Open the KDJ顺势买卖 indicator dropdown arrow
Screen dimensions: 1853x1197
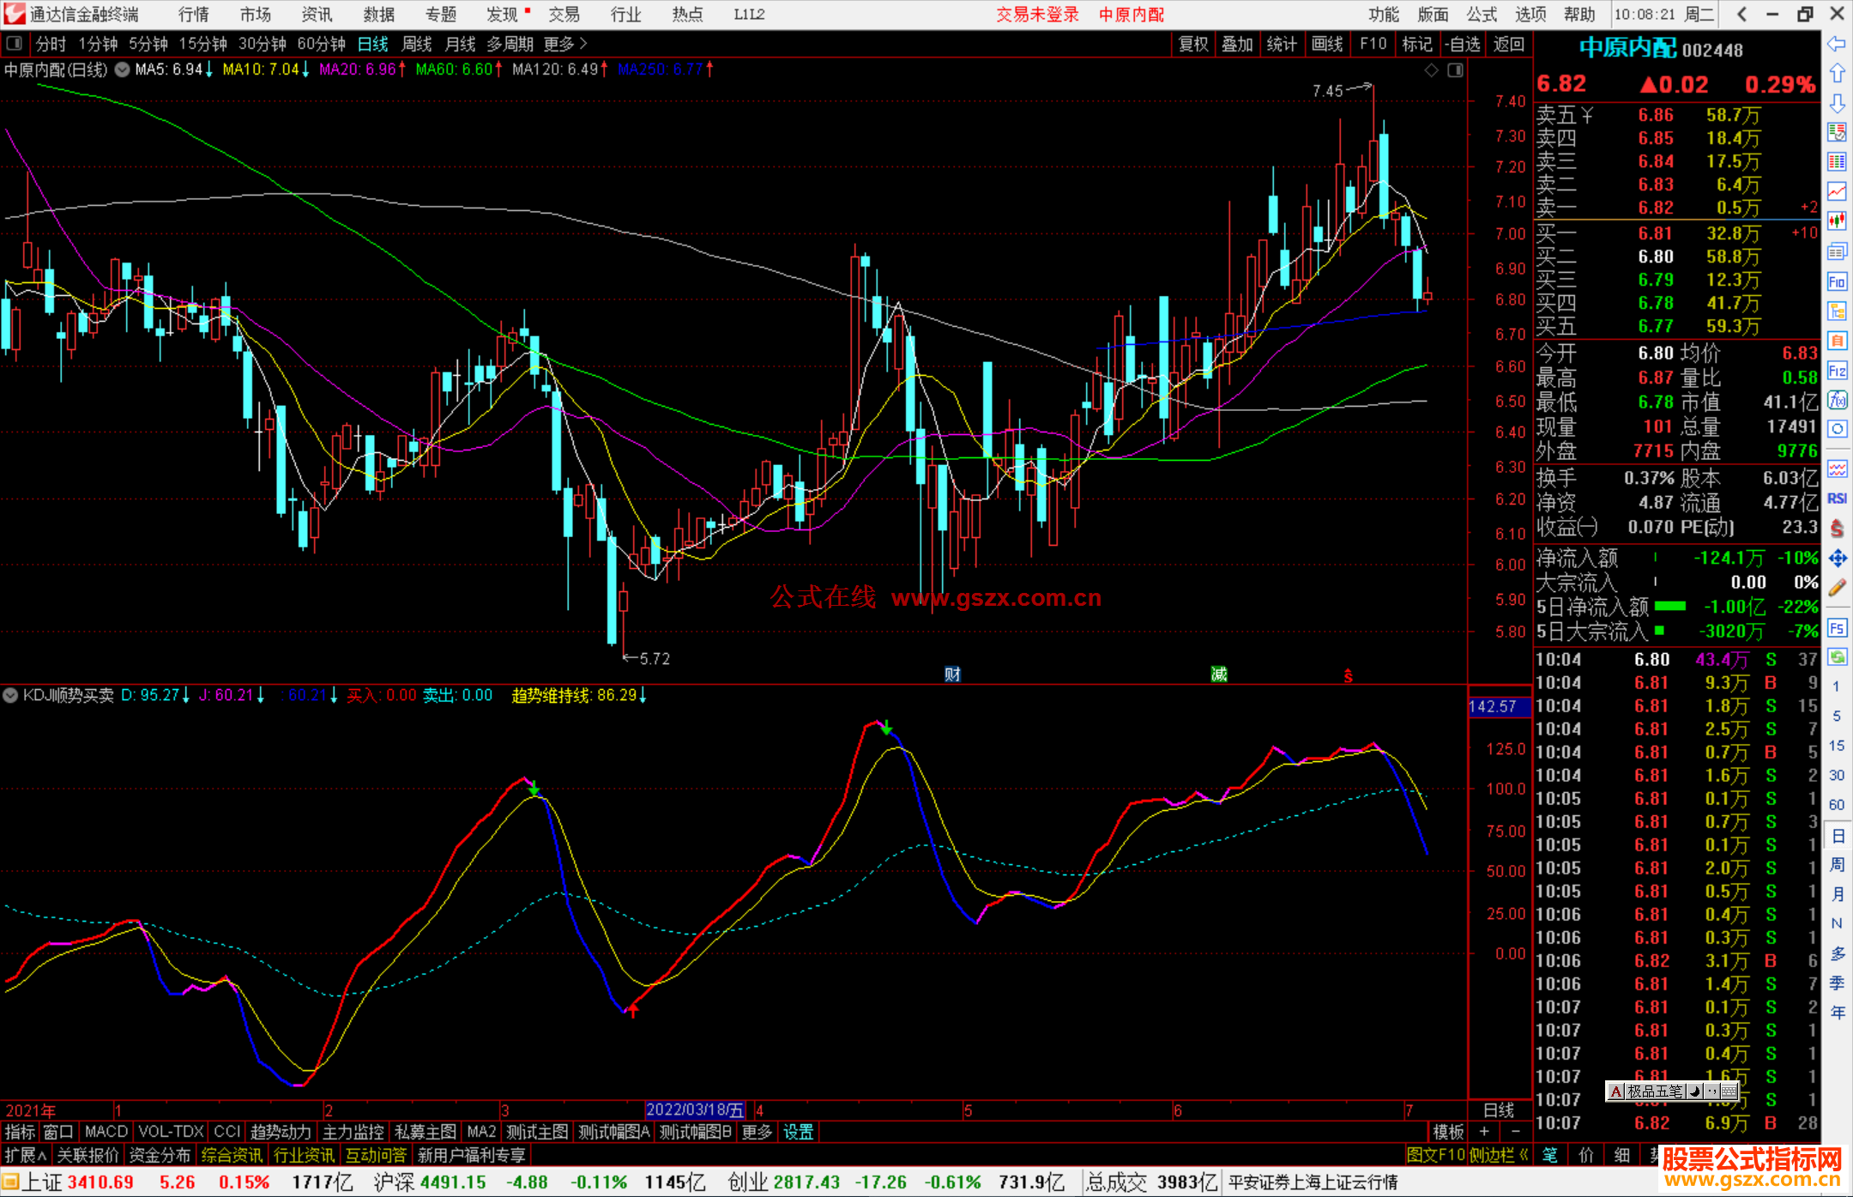tap(10, 695)
